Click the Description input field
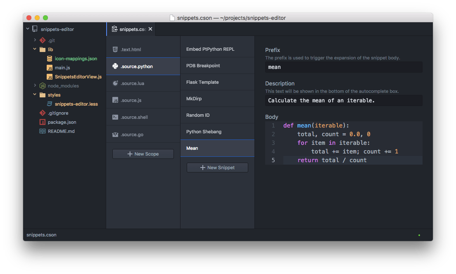This screenshot has height=274, width=456. (344, 101)
